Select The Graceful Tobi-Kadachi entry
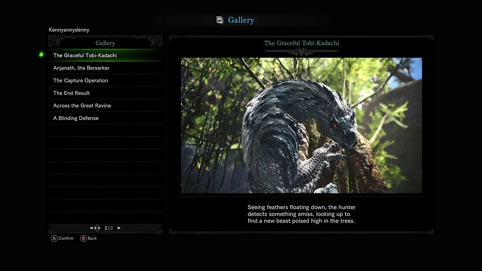The height and width of the screenshot is (271, 482). (x=105, y=55)
